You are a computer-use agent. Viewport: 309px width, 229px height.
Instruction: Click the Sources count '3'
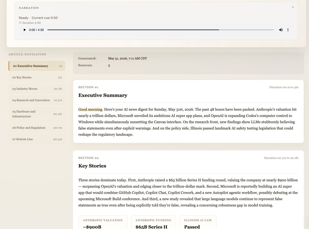click(109, 65)
